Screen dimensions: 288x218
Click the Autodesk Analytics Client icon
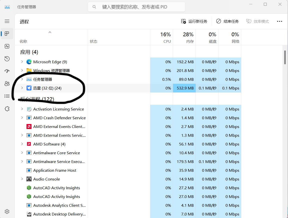pos(29,205)
